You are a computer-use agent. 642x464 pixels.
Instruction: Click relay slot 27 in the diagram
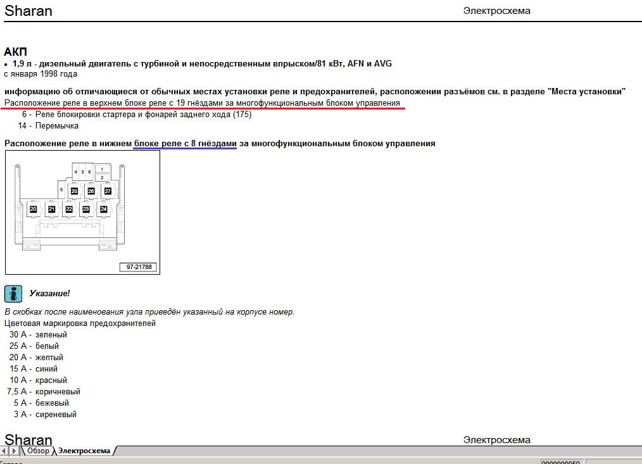[108, 191]
